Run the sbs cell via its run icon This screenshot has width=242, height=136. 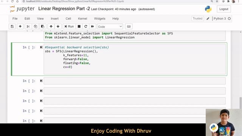(x=41, y=47)
